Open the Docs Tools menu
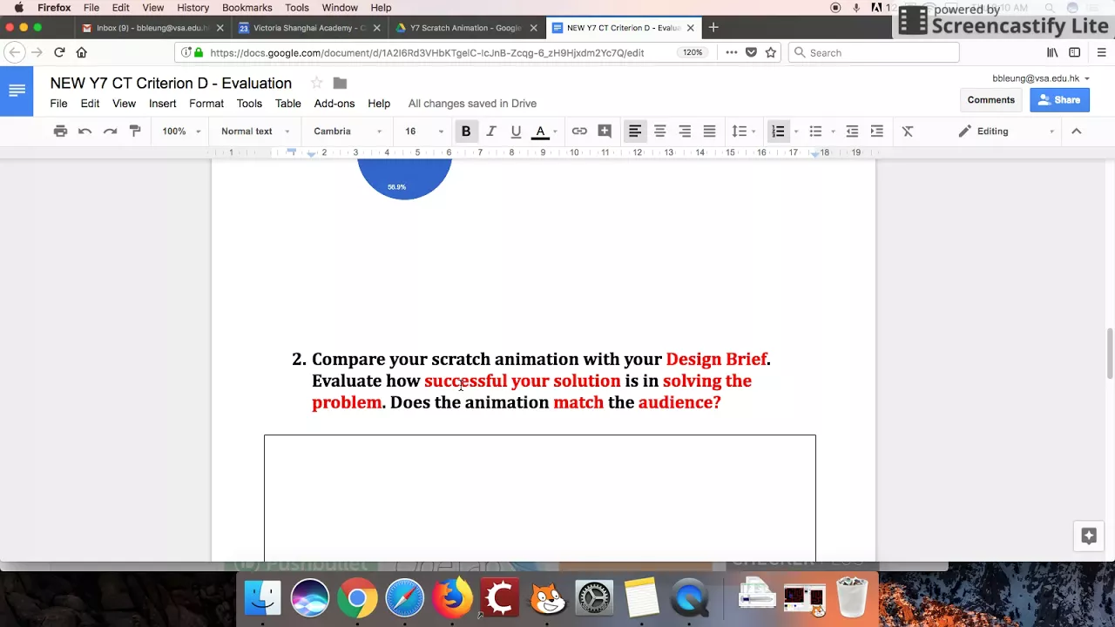This screenshot has height=627, width=1115. 249,104
